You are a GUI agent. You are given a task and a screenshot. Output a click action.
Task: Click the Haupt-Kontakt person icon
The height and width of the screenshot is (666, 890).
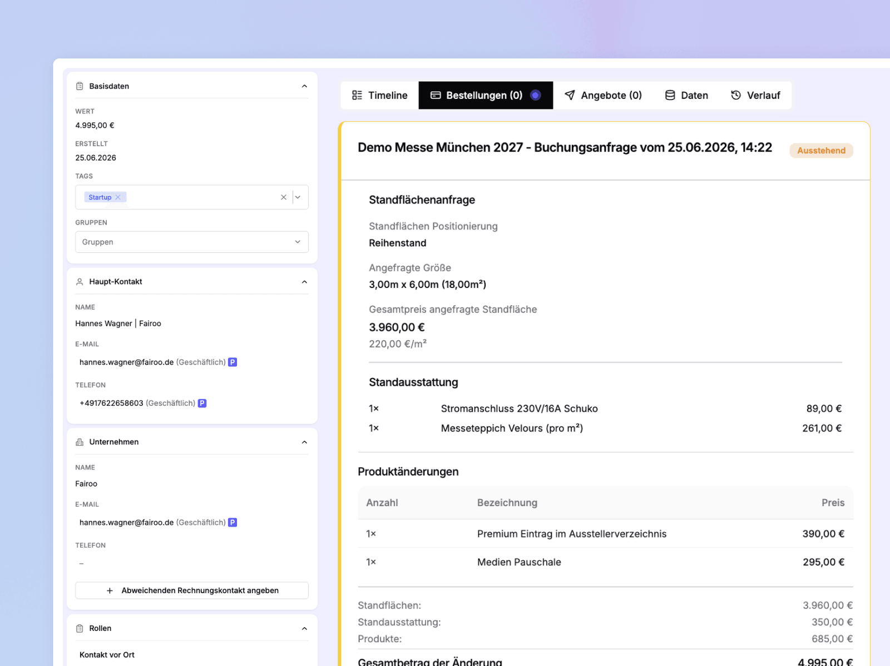click(x=80, y=282)
